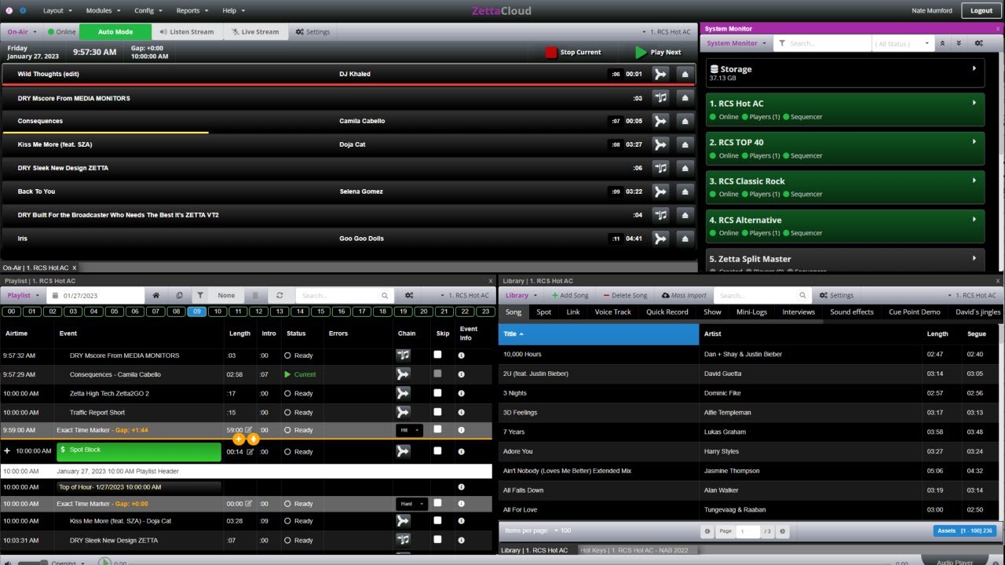Click the chain icon for Back To You

[661, 191]
